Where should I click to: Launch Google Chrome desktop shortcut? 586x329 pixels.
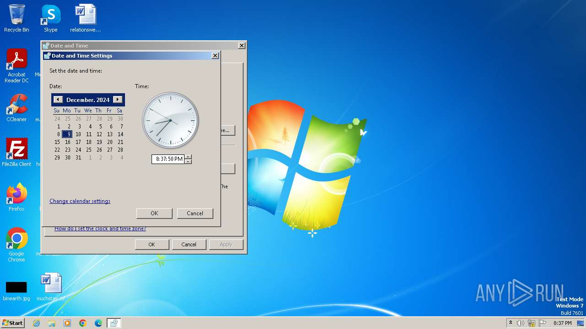(x=16, y=244)
